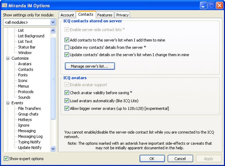Uncheck Check avatar validity before saving

pos(67,93)
